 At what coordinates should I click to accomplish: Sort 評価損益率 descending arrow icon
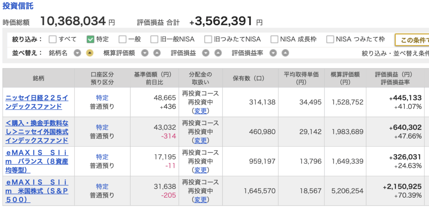point(273,53)
